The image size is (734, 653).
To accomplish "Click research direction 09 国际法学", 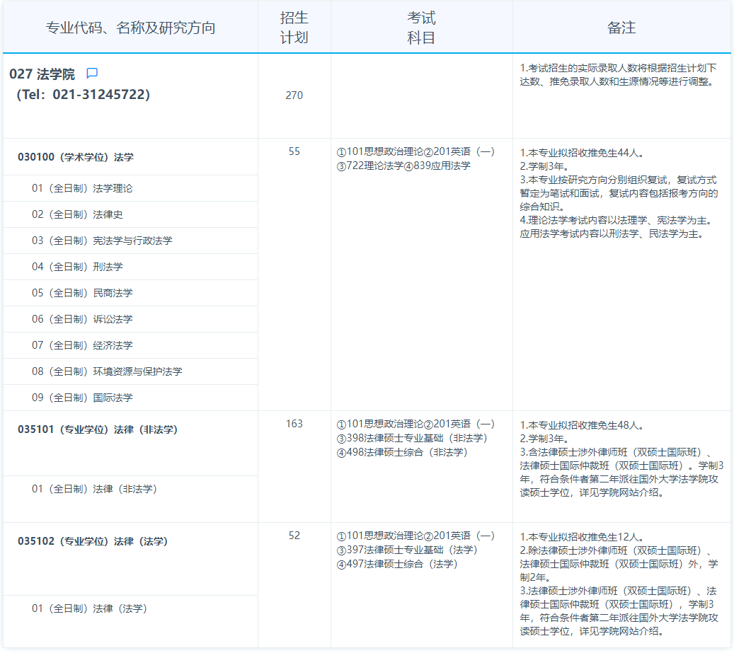I will pyautogui.click(x=82, y=398).
